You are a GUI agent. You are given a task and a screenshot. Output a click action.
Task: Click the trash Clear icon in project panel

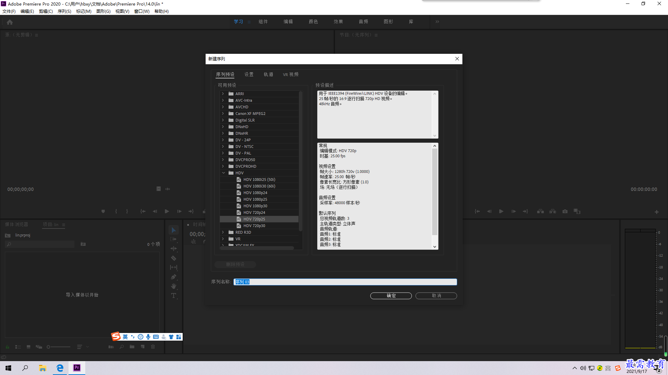(x=153, y=347)
